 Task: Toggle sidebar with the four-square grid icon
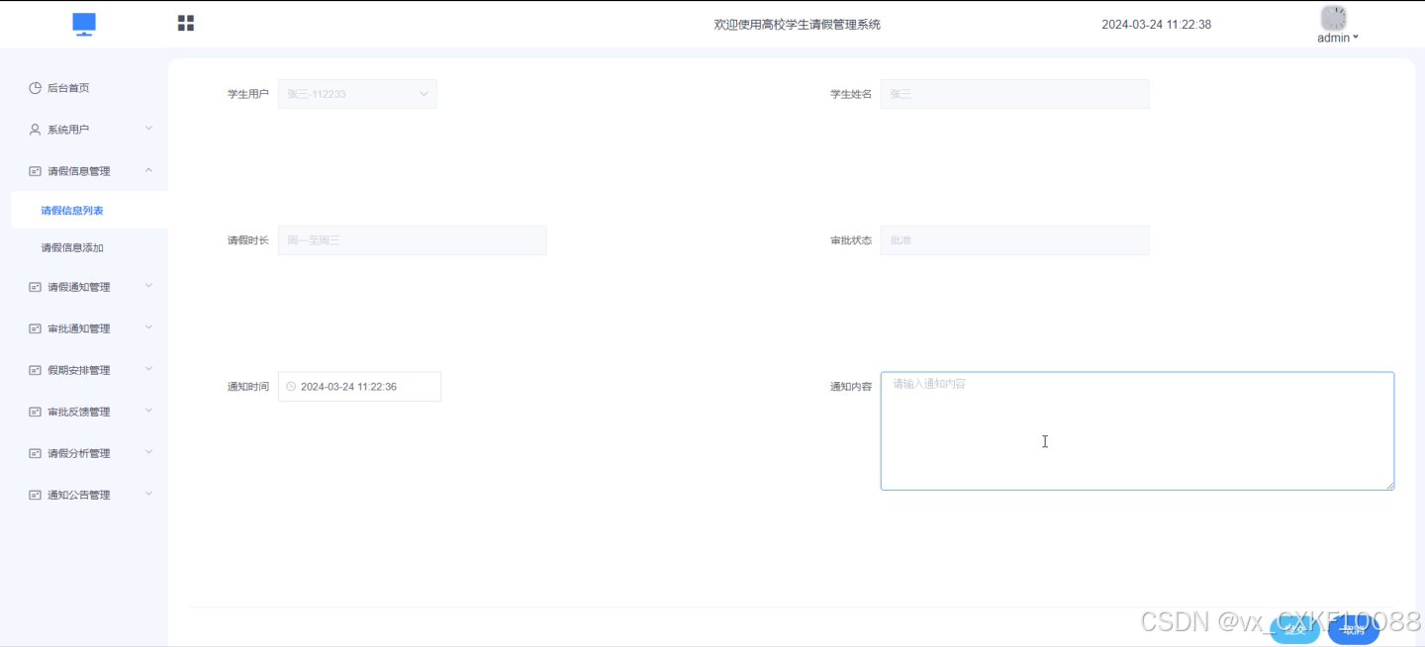tap(186, 23)
